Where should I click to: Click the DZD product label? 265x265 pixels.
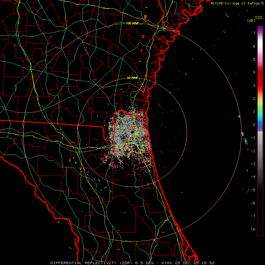pos(259,18)
